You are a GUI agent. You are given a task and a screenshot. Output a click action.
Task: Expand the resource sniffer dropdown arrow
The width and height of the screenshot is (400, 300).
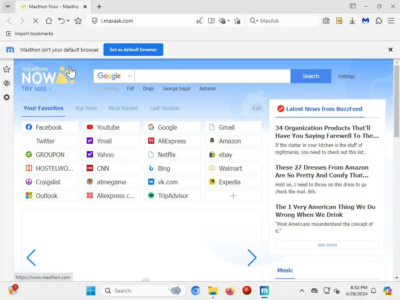click(229, 21)
